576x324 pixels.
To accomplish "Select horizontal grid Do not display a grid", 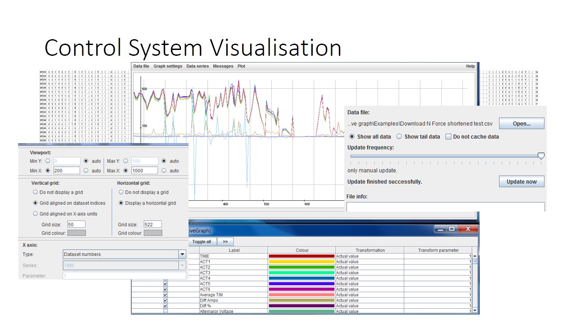I will [121, 192].
